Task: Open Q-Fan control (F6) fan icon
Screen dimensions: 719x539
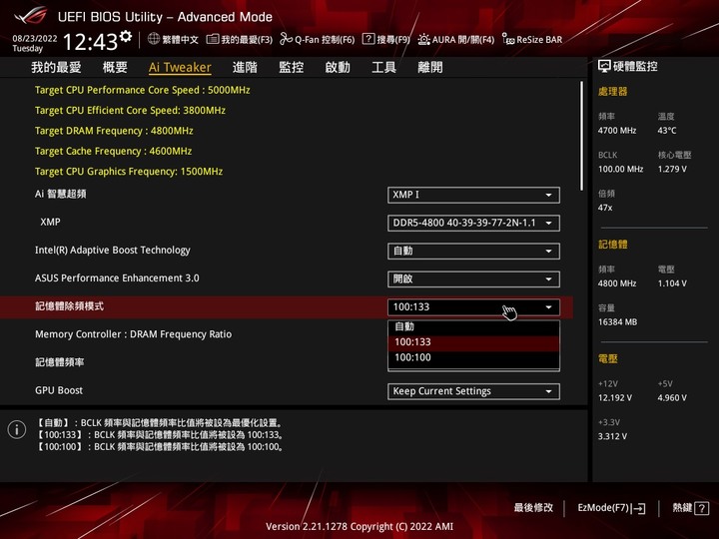Action: click(287, 39)
